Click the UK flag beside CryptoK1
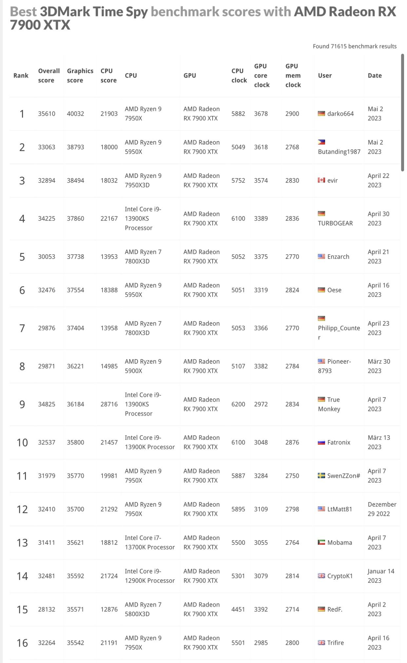 click(321, 576)
